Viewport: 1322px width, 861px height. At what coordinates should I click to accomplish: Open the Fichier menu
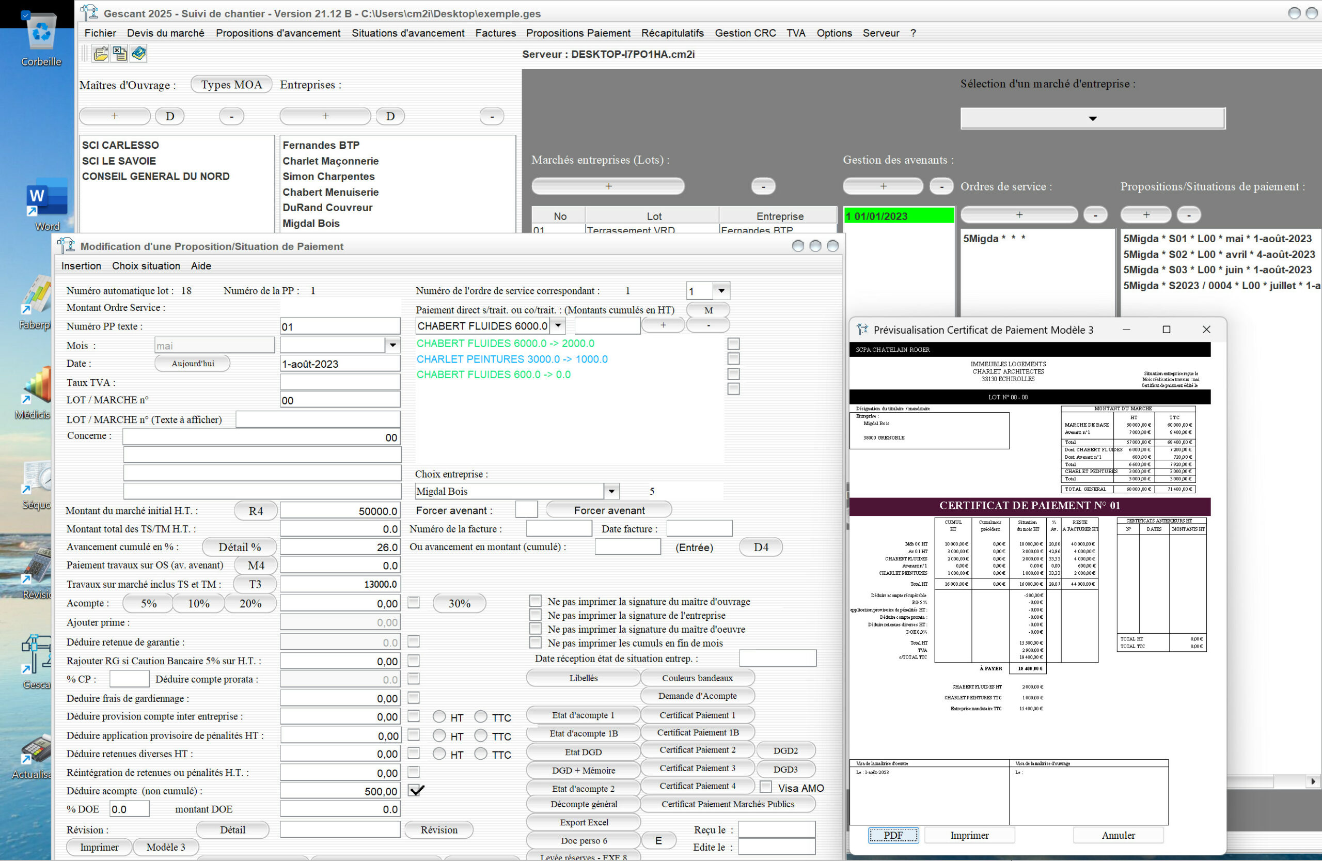pyautogui.click(x=100, y=33)
